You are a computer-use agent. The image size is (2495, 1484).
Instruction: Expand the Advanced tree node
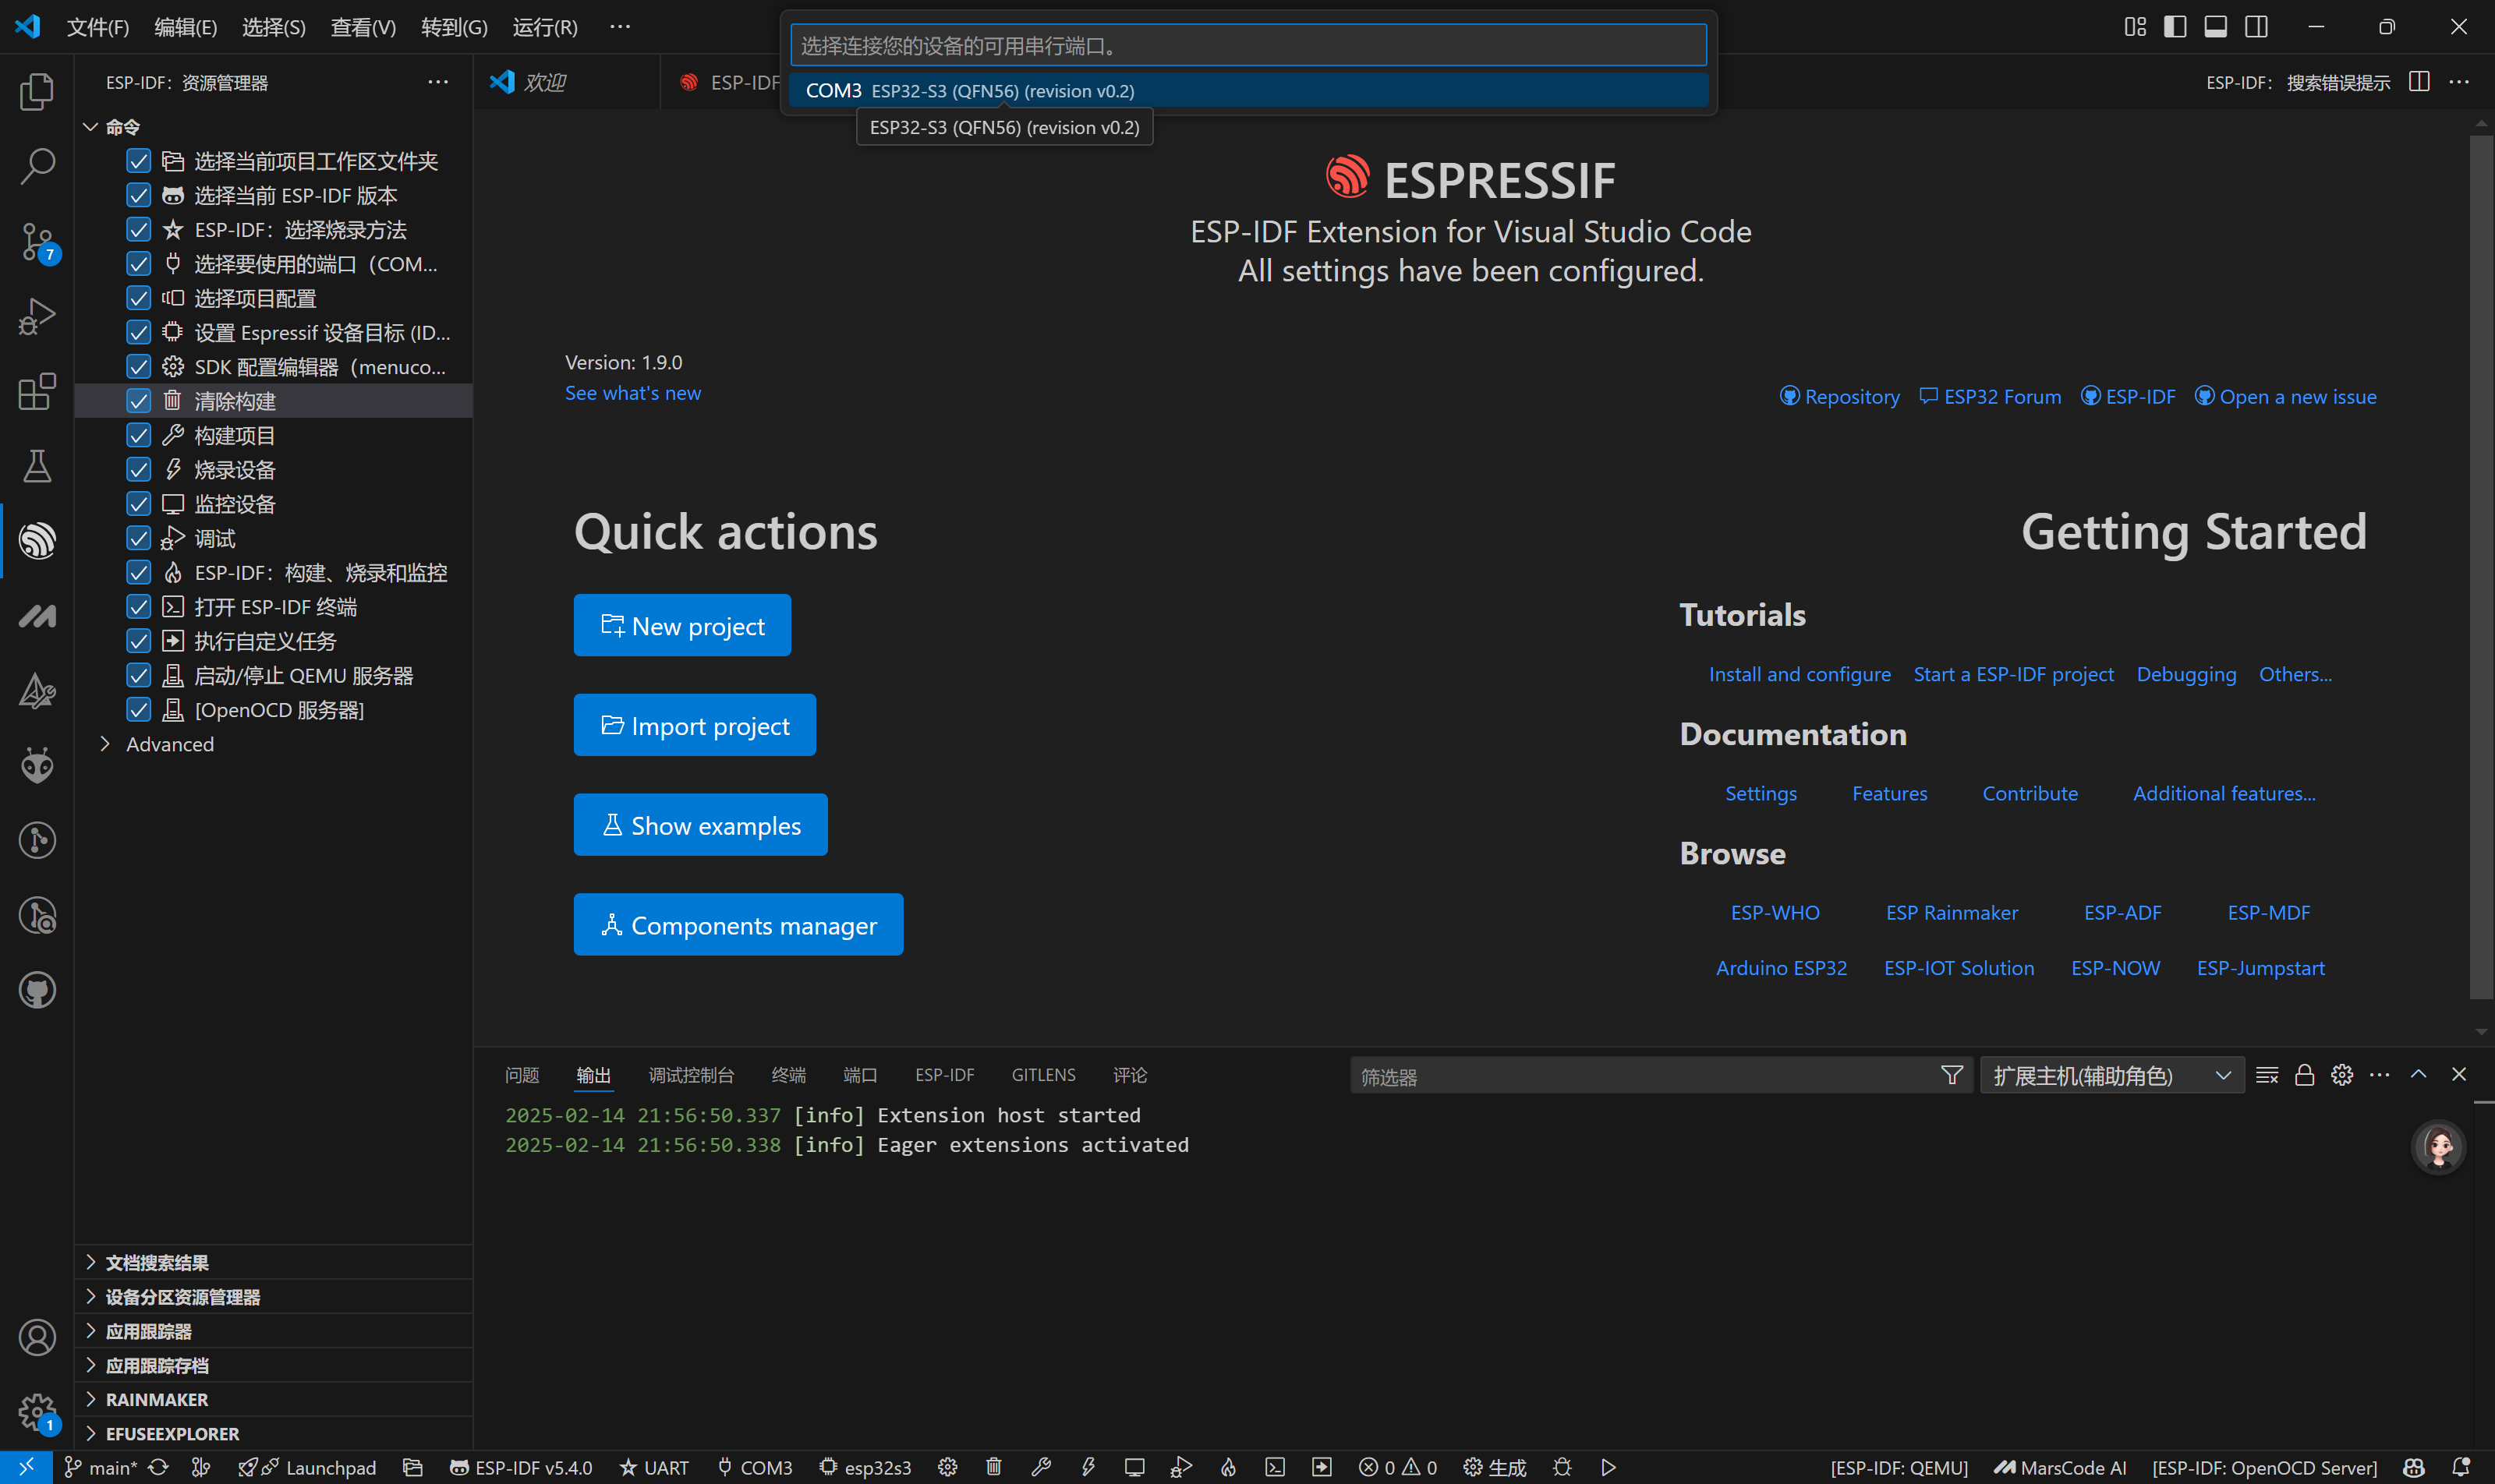click(105, 744)
